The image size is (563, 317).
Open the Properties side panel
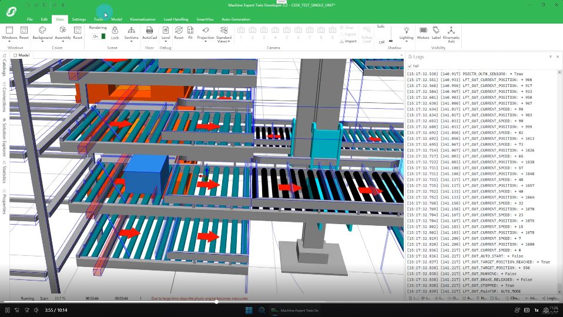tap(4, 202)
